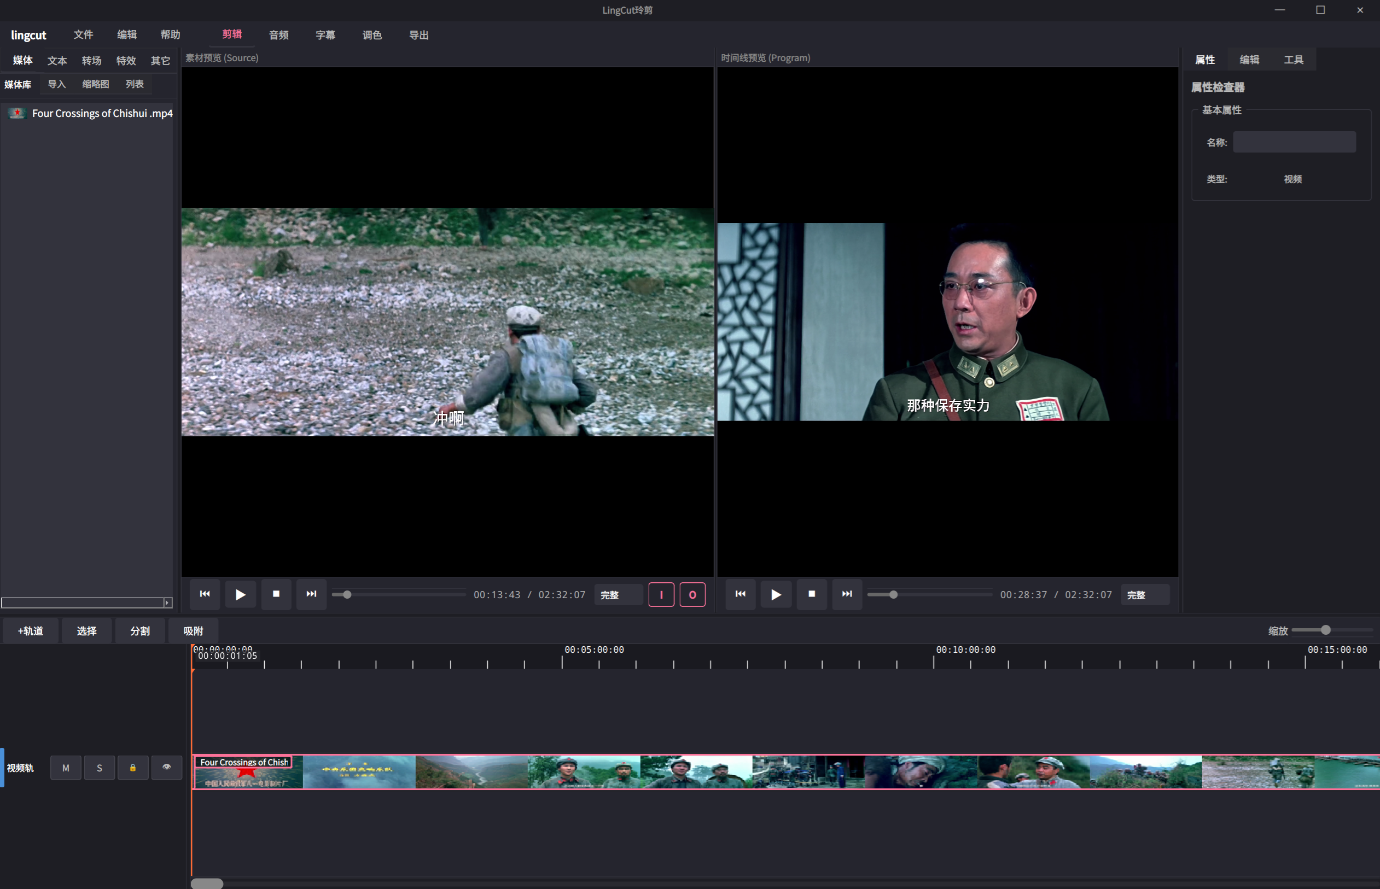Toggle video track visibility eye
Image resolution: width=1380 pixels, height=889 pixels.
(x=166, y=768)
